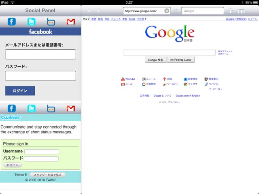The image size is (259, 194).
Task: Add bookmark with plus icon
Action: 230,11
